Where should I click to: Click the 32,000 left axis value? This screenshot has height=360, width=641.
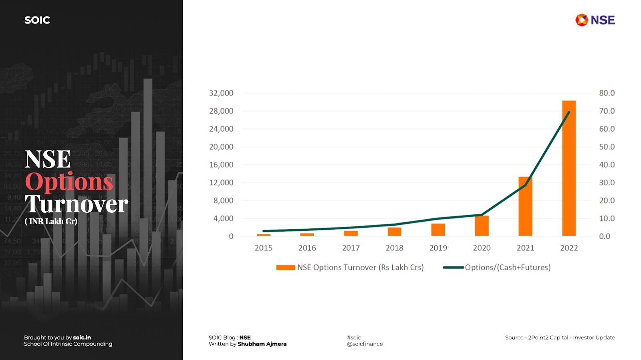pyautogui.click(x=221, y=93)
